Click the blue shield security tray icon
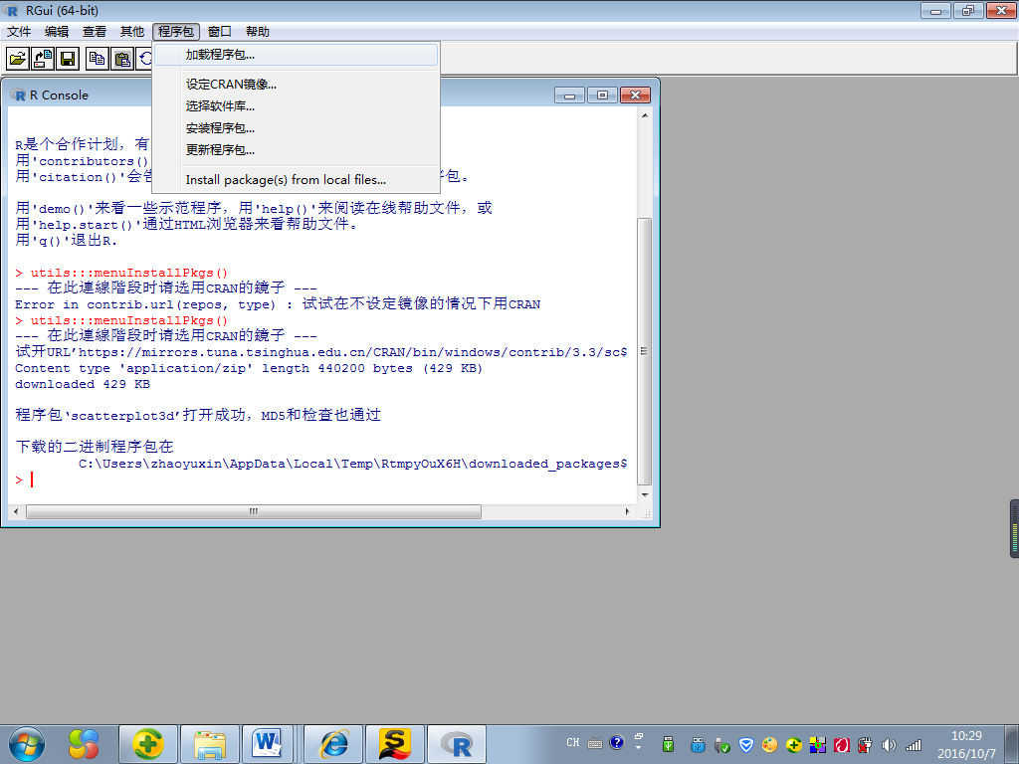Image resolution: width=1019 pixels, height=764 pixels. tap(746, 744)
